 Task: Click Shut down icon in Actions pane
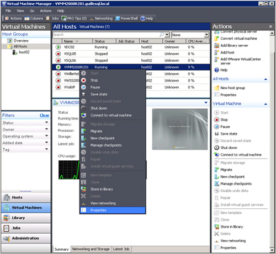(217, 148)
